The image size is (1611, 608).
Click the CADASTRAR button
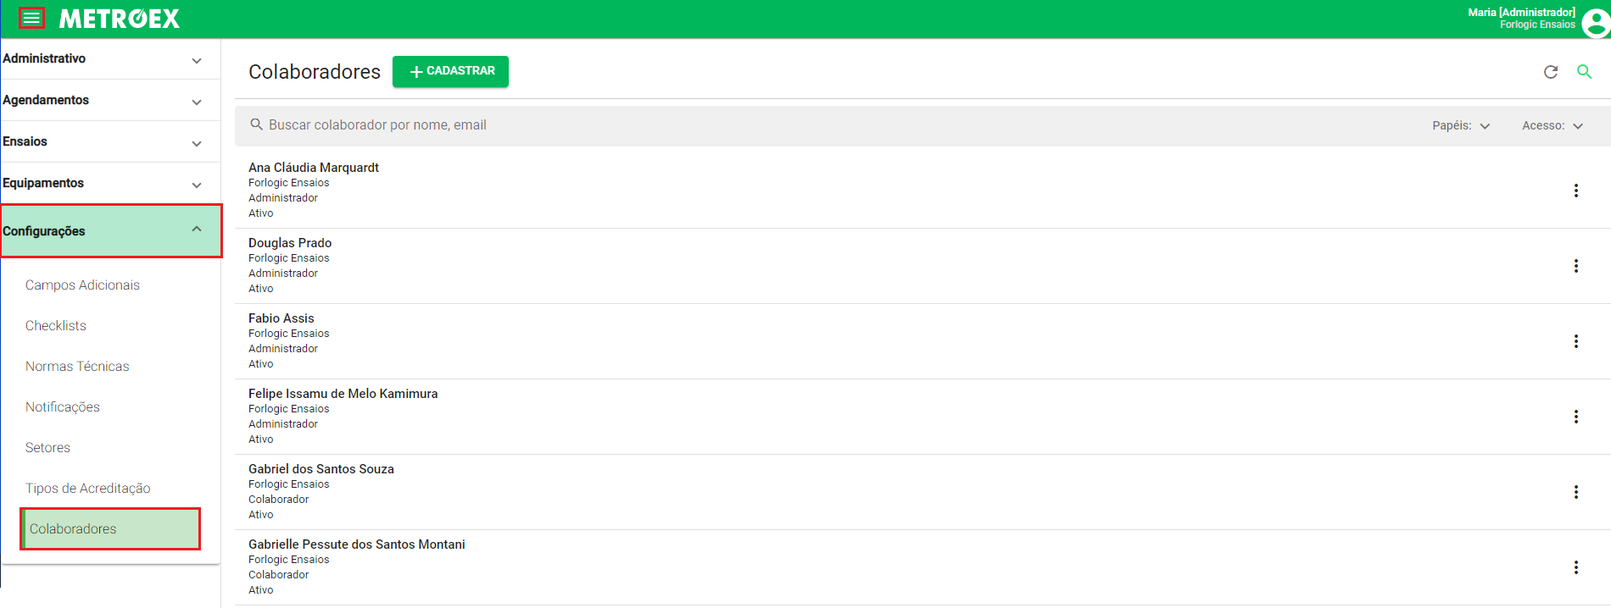[x=450, y=71]
